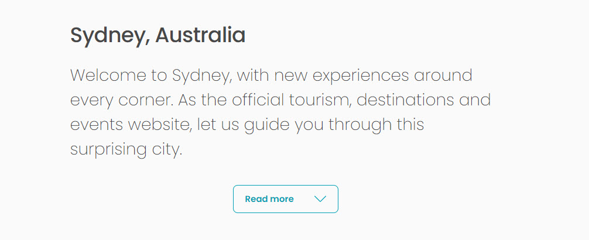Screen dimensions: 589x240
Task: Click the Read more button
Action: click(286, 199)
